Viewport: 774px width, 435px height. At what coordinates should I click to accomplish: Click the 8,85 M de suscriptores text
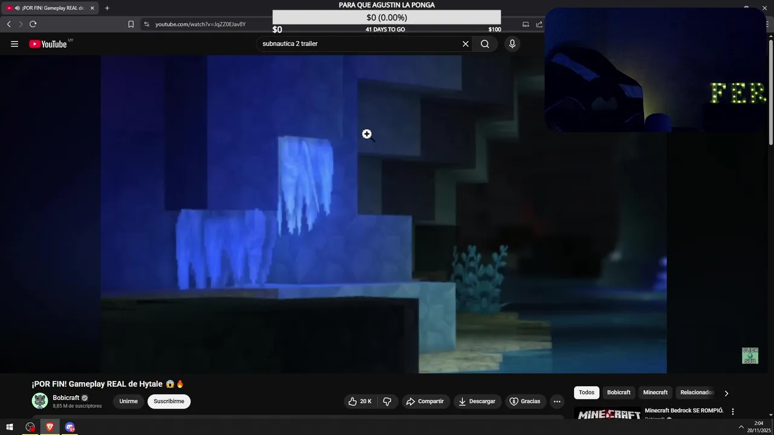(x=77, y=406)
